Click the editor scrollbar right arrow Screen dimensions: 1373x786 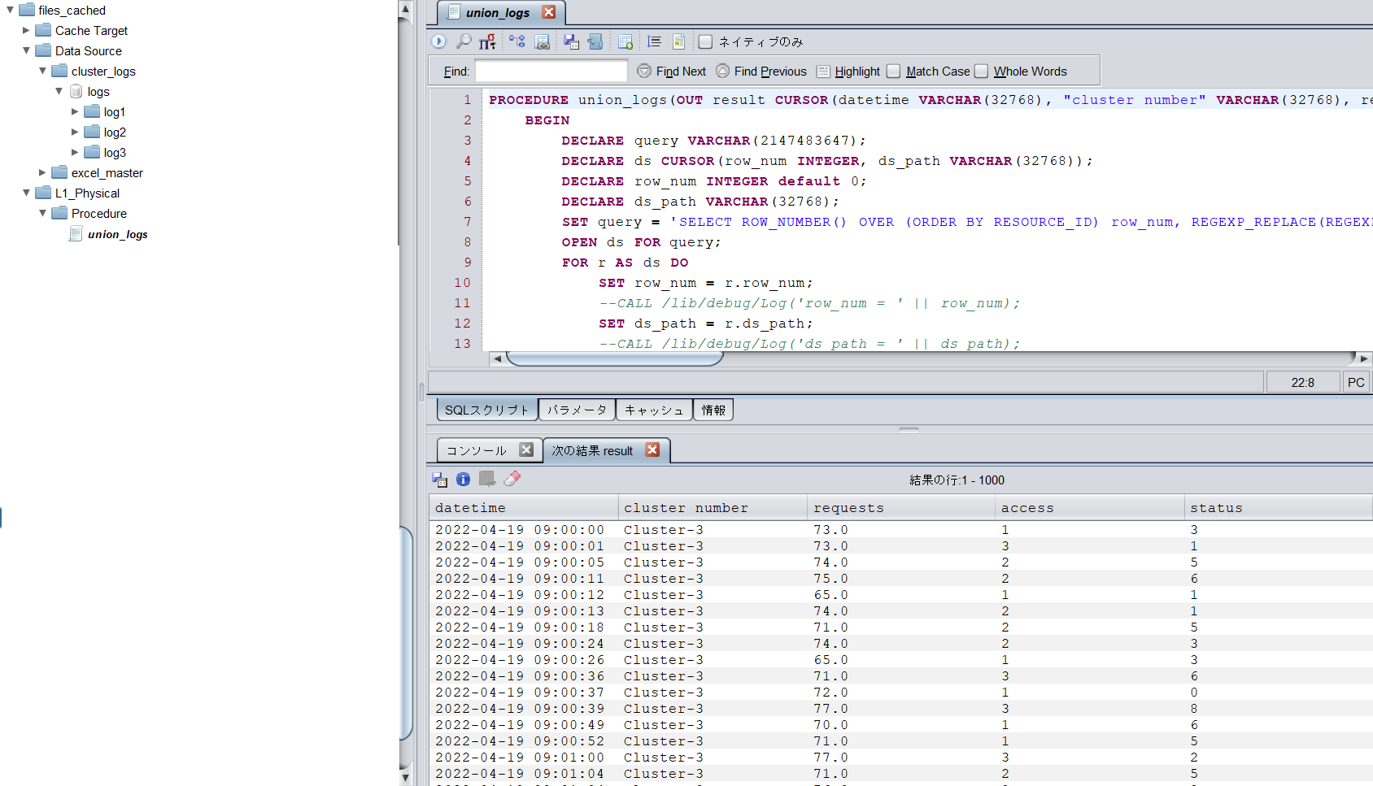click(x=1364, y=358)
